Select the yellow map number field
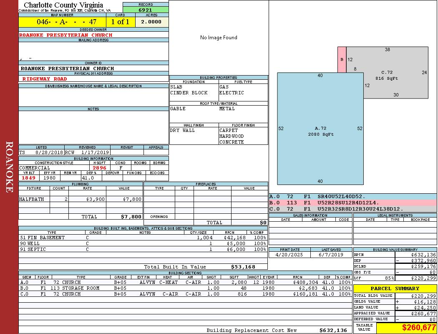This screenshot has width=438, height=334. (62, 22)
